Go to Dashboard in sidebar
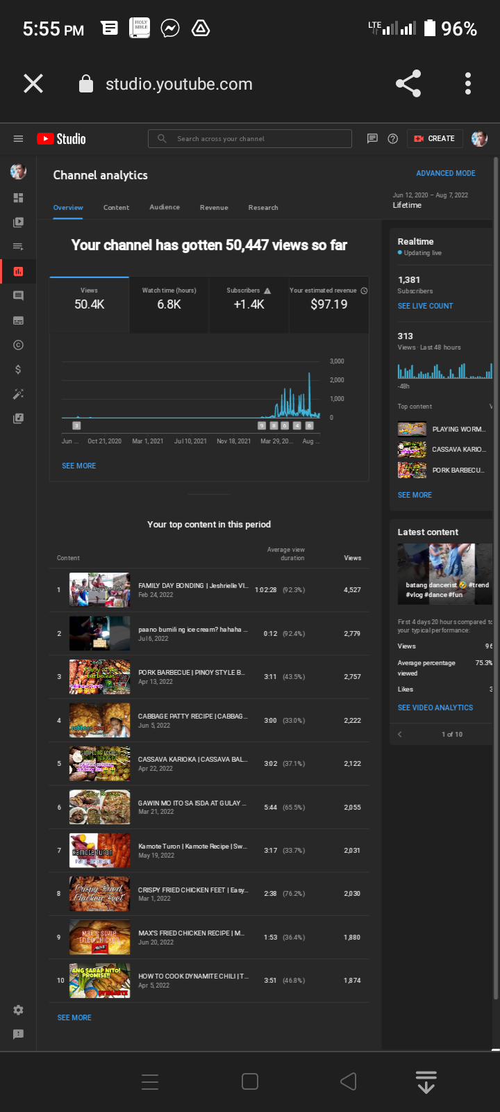 tap(18, 198)
